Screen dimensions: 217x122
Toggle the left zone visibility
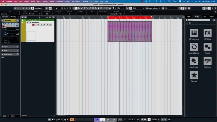[204, 8]
